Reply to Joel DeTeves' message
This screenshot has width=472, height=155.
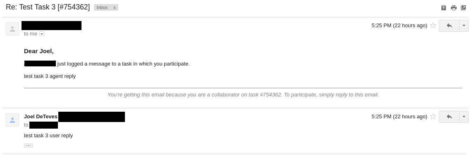(x=449, y=117)
